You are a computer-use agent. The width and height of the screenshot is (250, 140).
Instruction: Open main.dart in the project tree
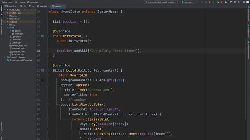(19, 34)
